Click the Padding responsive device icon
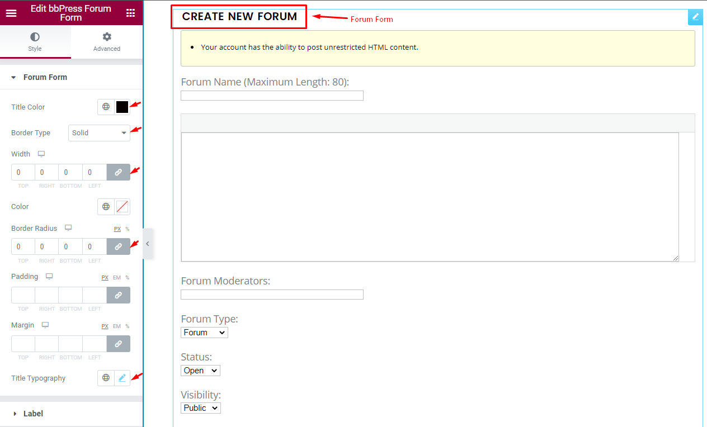 [x=48, y=276]
